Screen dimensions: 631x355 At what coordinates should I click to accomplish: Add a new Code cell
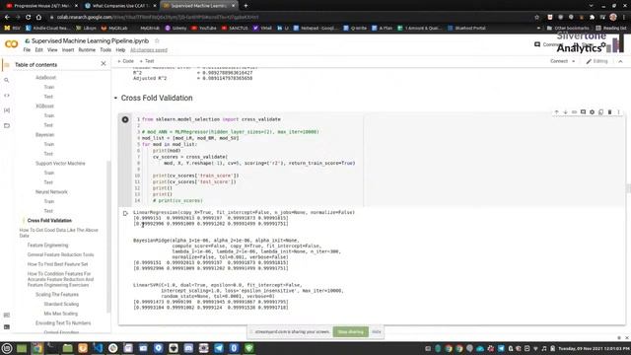[x=125, y=61]
